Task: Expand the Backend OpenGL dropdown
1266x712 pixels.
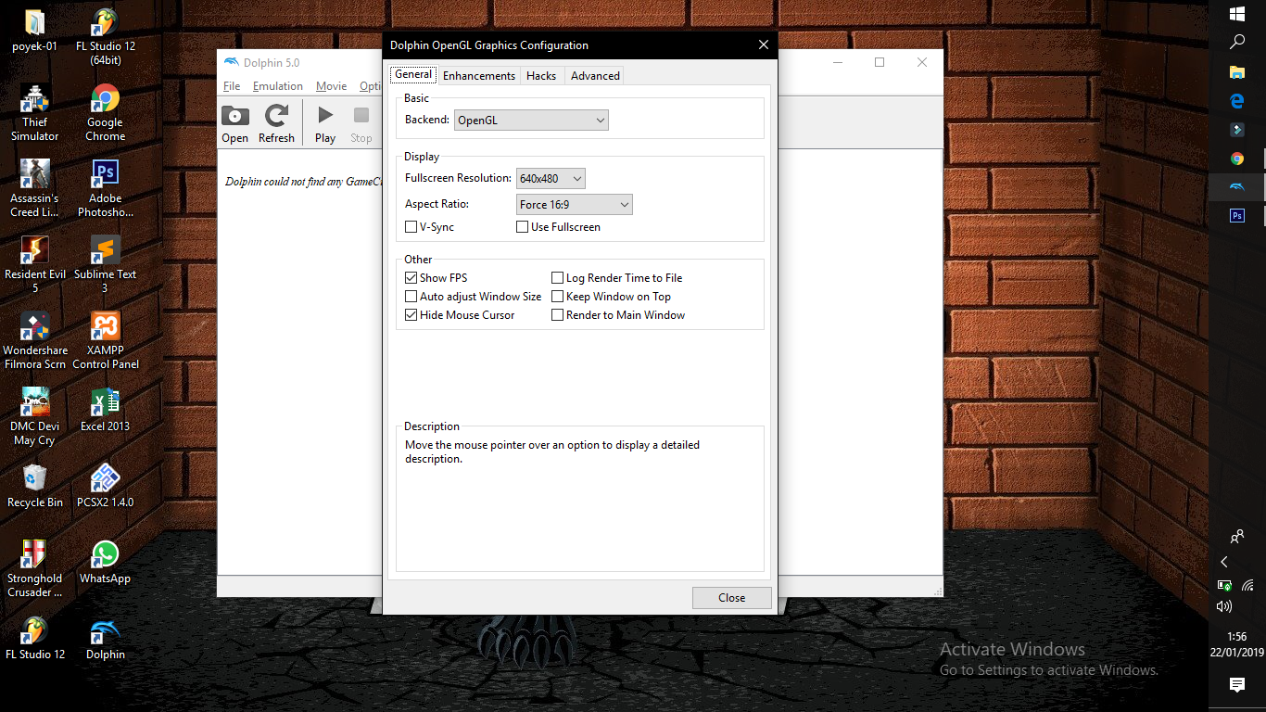Action: (x=531, y=121)
